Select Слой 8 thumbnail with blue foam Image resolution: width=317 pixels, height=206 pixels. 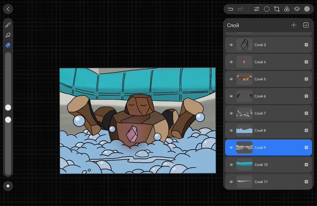tap(244, 130)
